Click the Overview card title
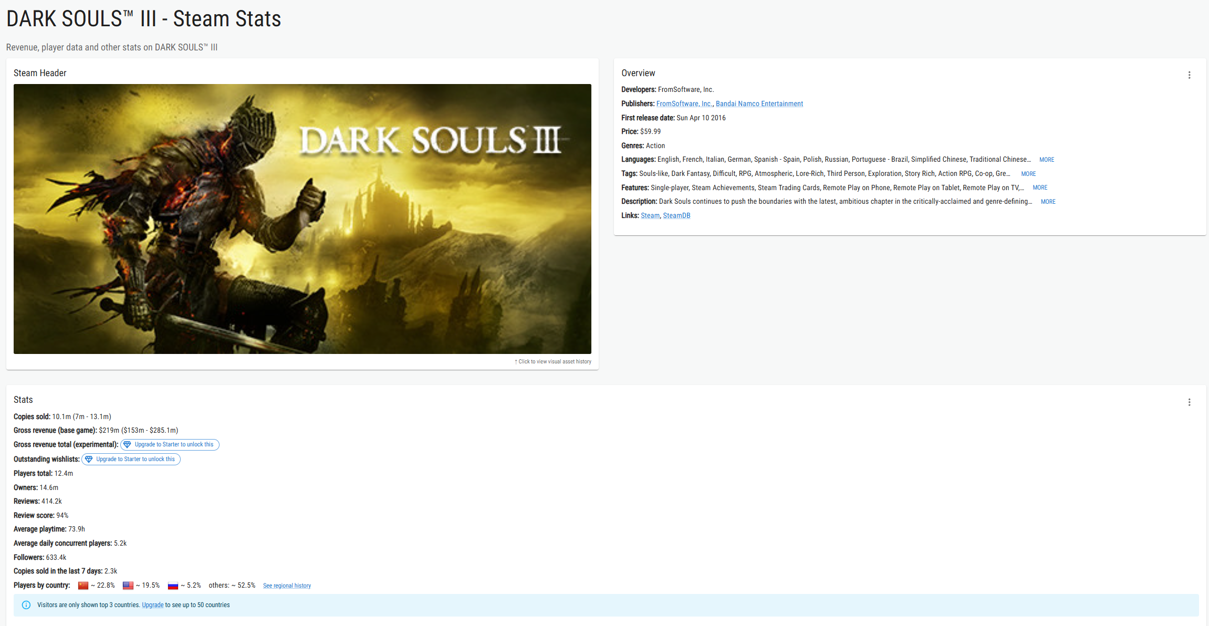1209x626 pixels. [x=638, y=73]
